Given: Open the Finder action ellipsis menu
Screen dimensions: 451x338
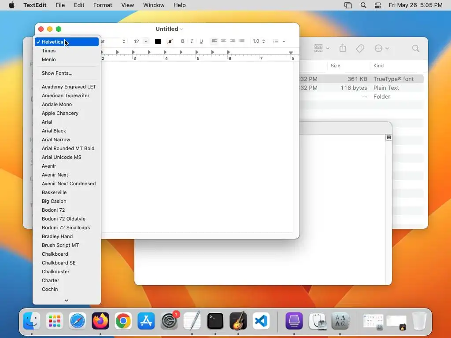Looking at the screenshot, I should tap(381, 48).
